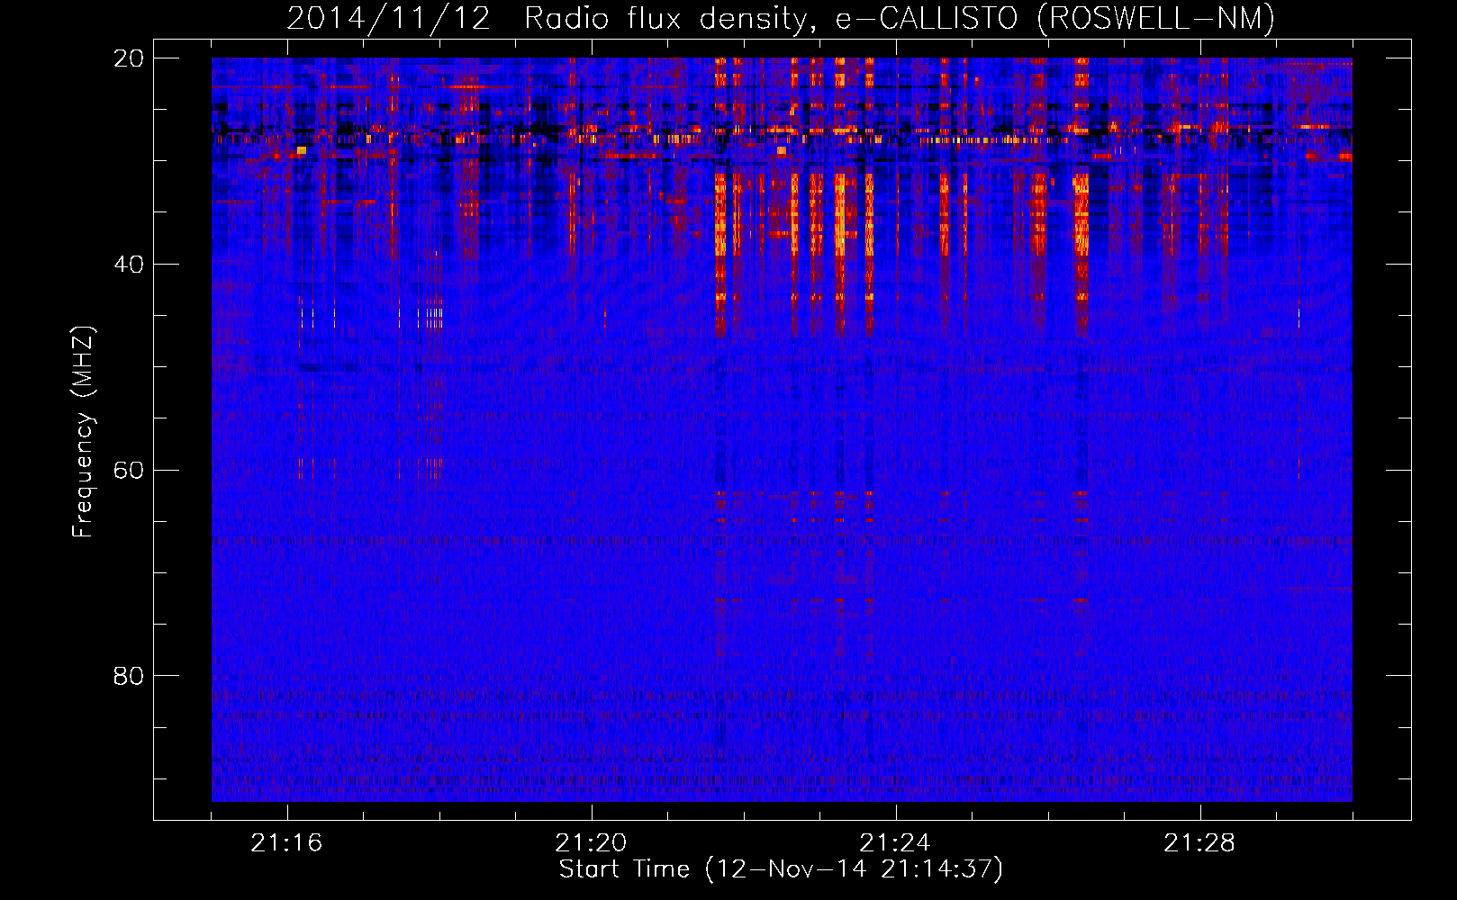
Task: Click the '21:24' time tick label
Action: [895, 842]
